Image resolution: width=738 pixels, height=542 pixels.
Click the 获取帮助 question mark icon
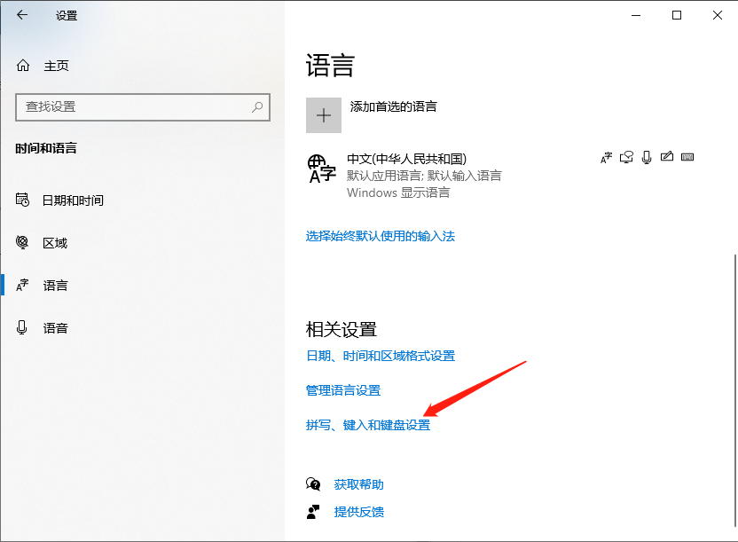[x=312, y=483]
